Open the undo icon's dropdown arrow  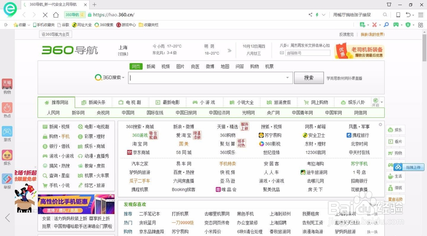[x=413, y=15]
